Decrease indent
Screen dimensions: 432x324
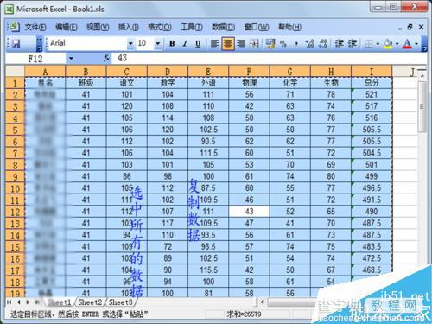click(x=339, y=44)
